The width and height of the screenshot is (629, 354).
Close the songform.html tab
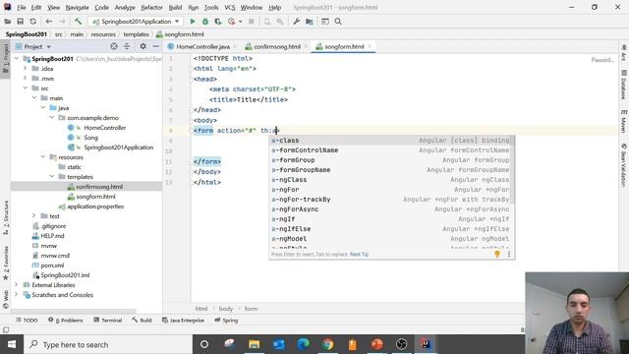(370, 46)
